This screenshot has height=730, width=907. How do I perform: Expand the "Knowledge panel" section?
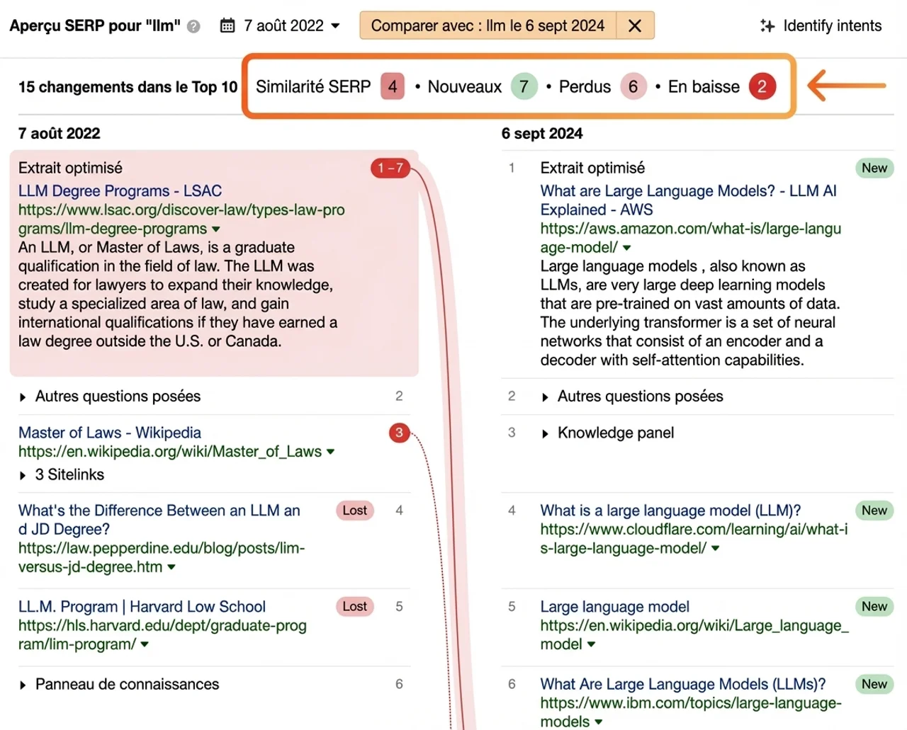tap(614, 433)
